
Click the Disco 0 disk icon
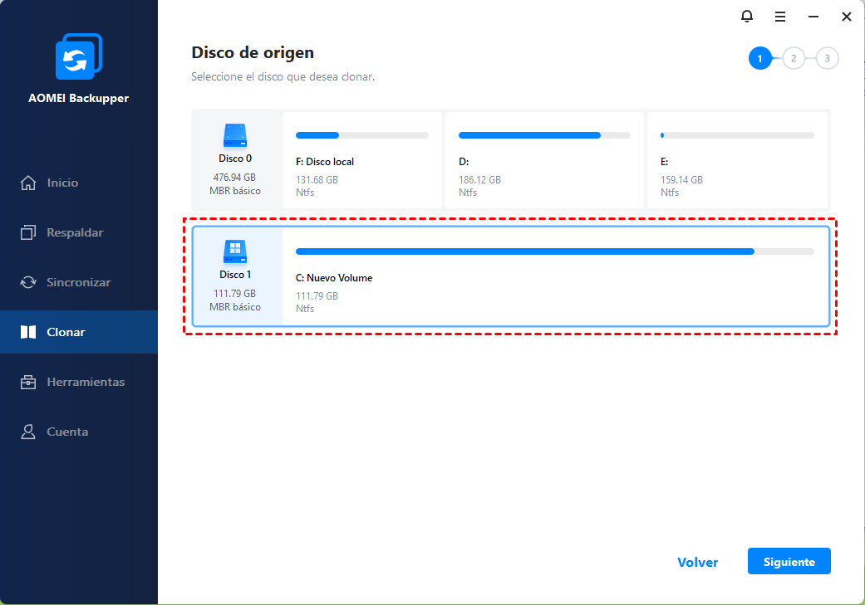click(235, 135)
